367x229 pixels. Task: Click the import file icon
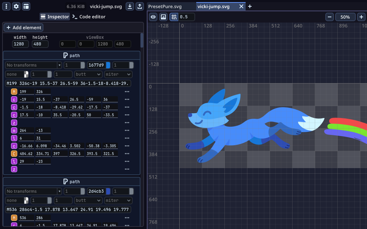pos(130,6)
